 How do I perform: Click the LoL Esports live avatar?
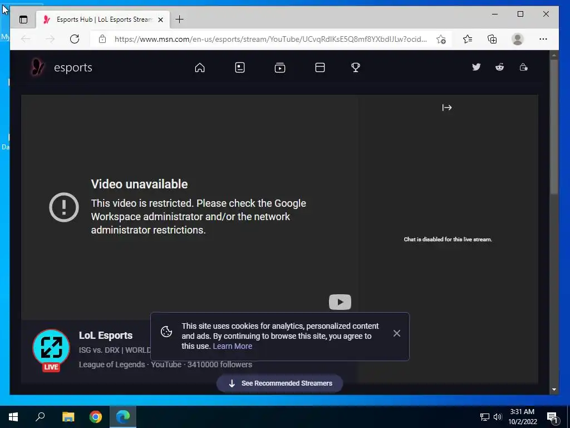click(51, 348)
